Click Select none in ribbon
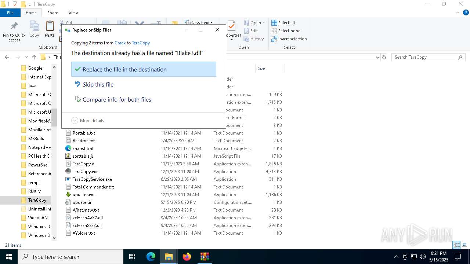470x264 pixels. point(286,31)
